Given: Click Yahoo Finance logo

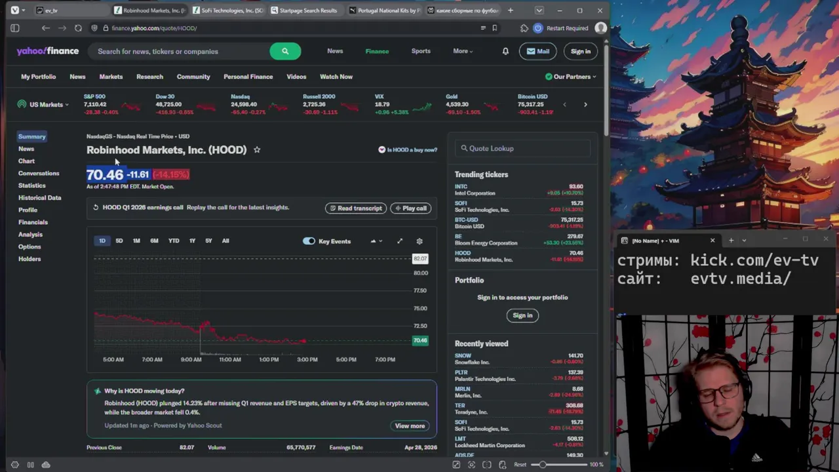Looking at the screenshot, I should click(48, 51).
